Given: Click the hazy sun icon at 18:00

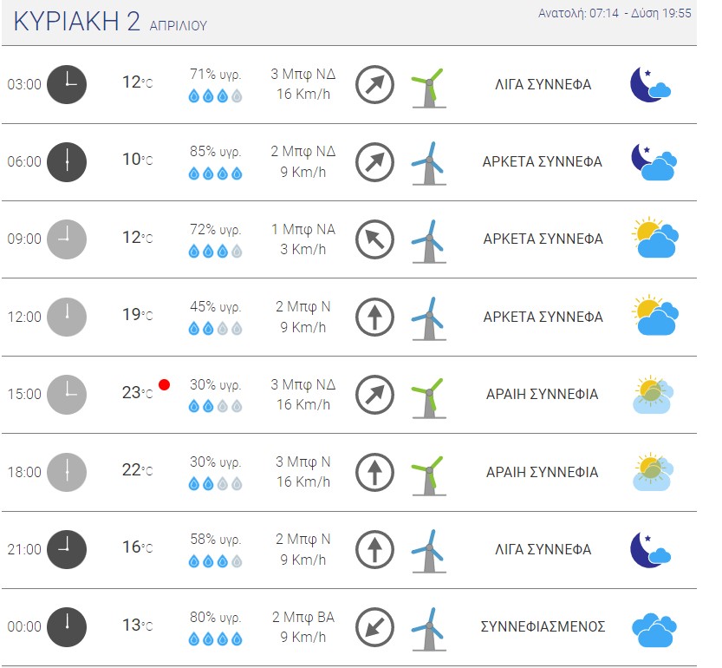Looking at the screenshot, I should click(x=653, y=472).
